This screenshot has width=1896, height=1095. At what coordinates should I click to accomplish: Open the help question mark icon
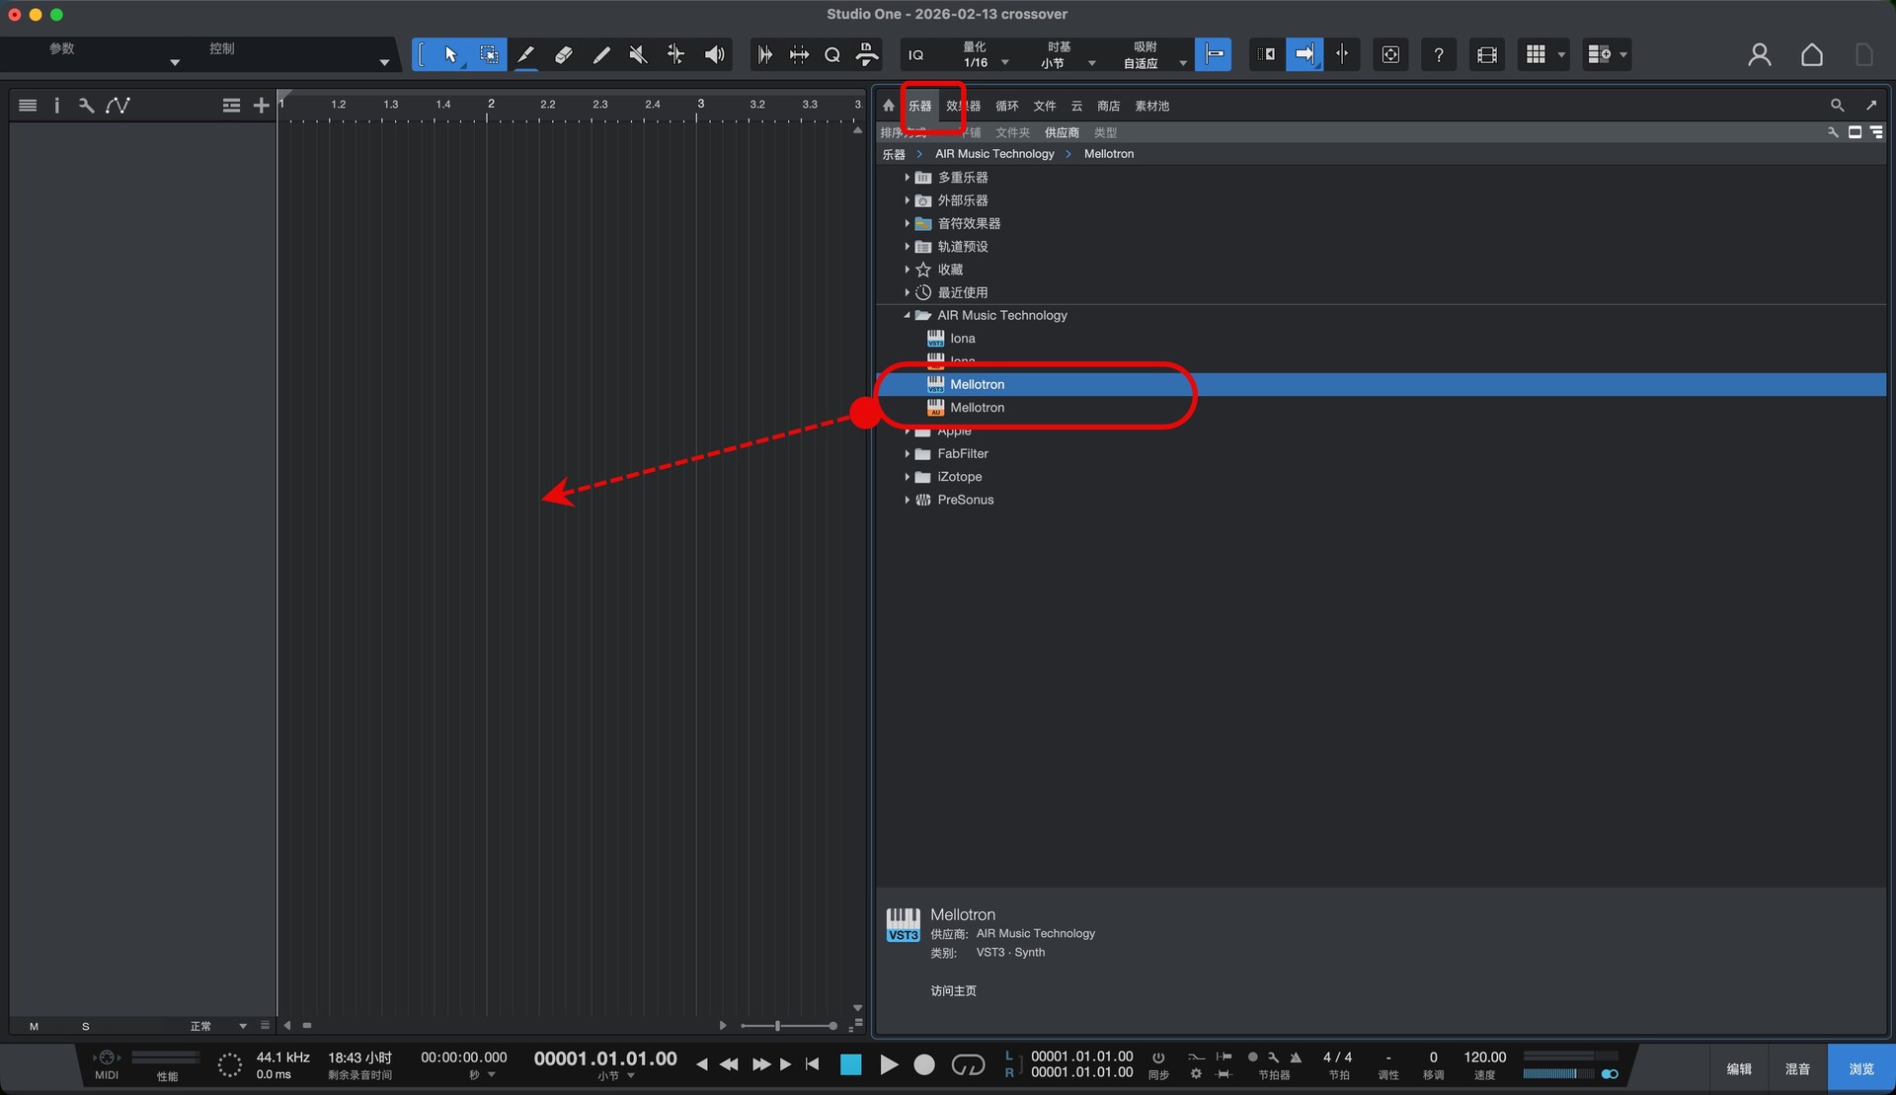coord(1439,55)
